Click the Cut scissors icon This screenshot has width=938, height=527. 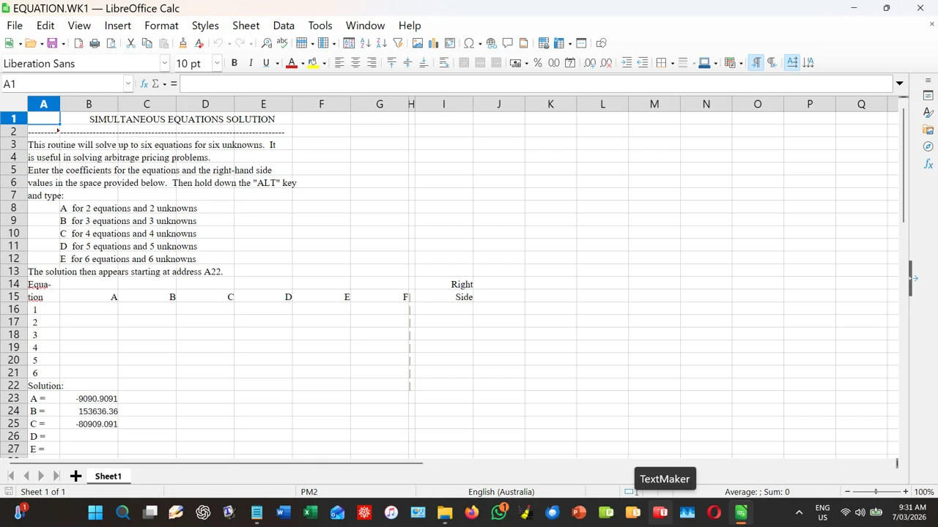coord(130,43)
